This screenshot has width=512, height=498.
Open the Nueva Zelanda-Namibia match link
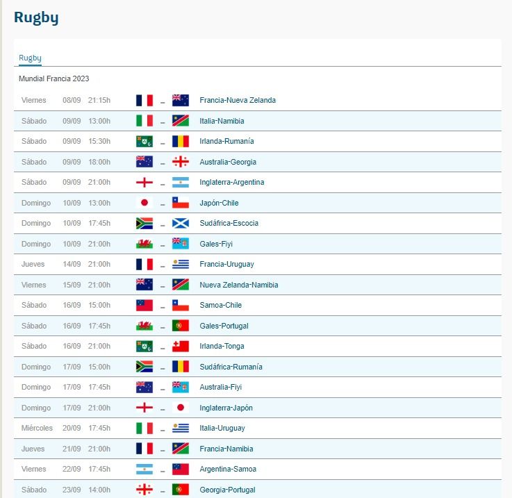(x=239, y=285)
